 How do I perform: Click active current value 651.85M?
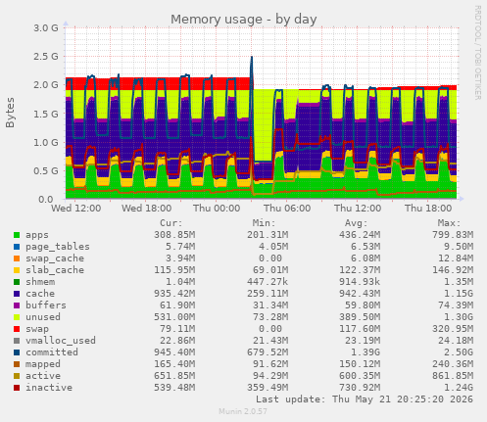tap(174, 376)
